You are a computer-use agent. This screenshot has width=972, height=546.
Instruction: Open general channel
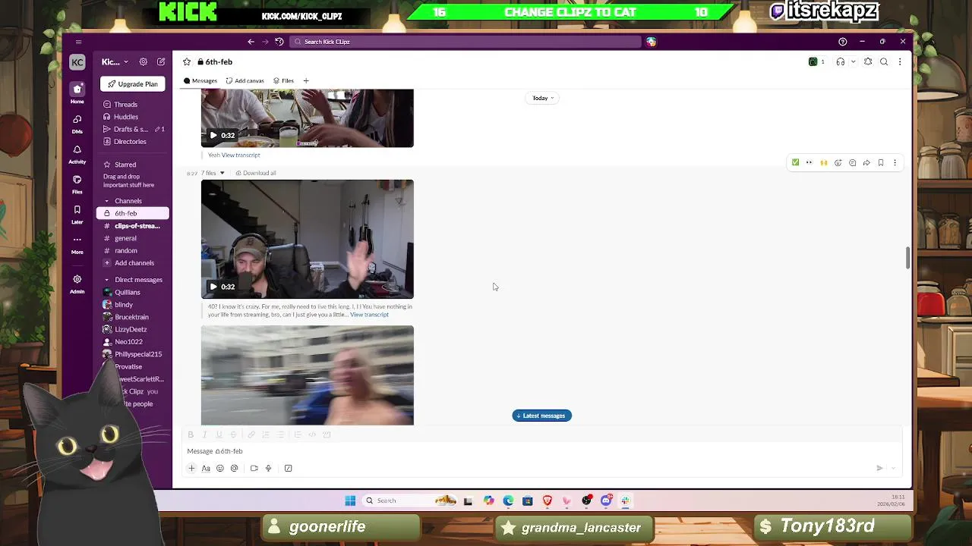(x=125, y=238)
